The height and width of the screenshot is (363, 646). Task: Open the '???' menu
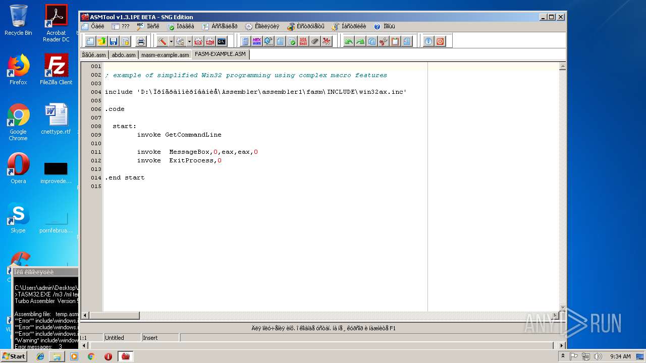click(x=121, y=26)
